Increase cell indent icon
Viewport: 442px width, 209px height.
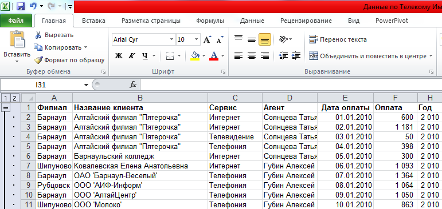pos(296,56)
